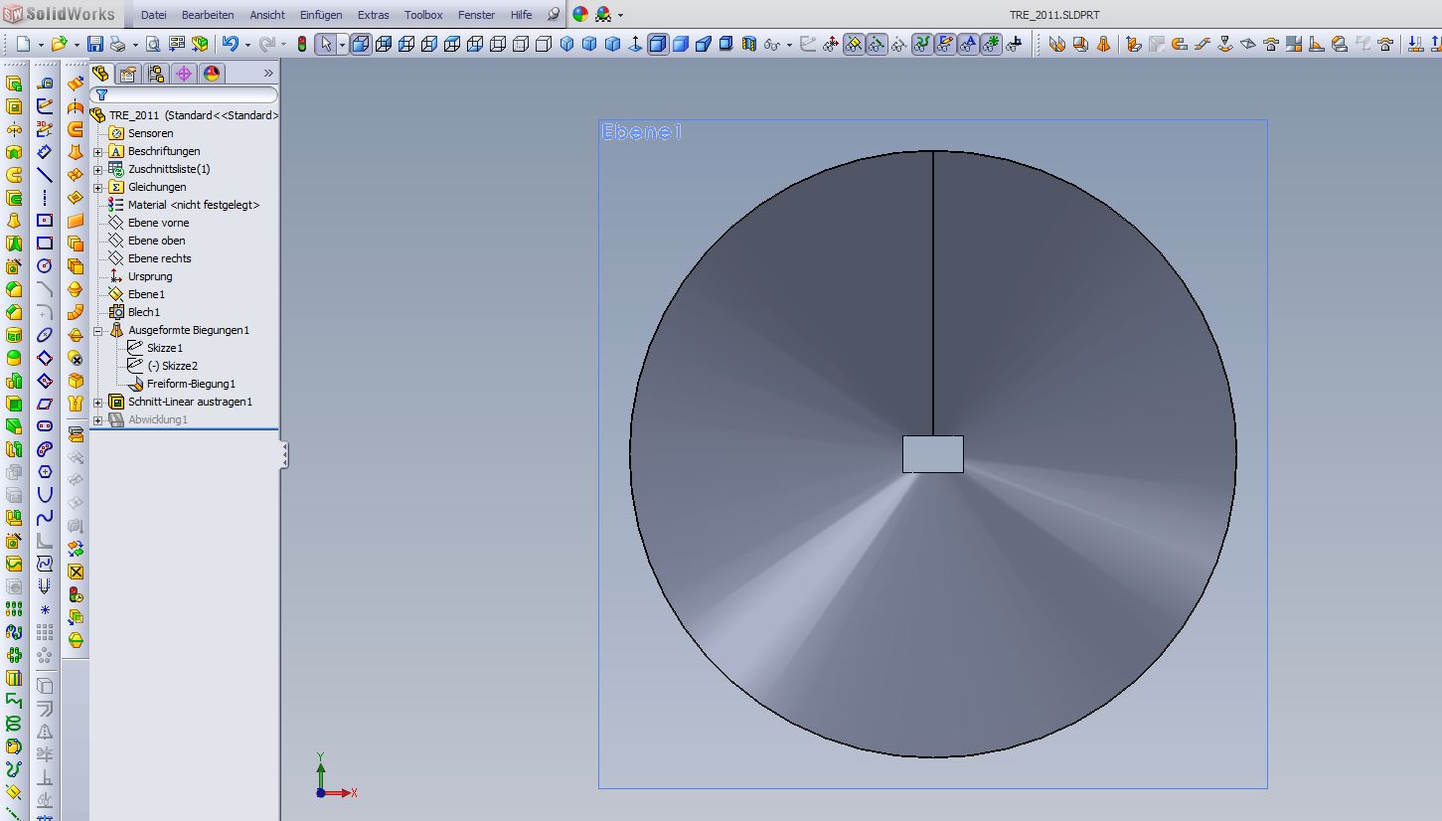
Task: Select the Ebene vorne plane
Action: click(158, 223)
